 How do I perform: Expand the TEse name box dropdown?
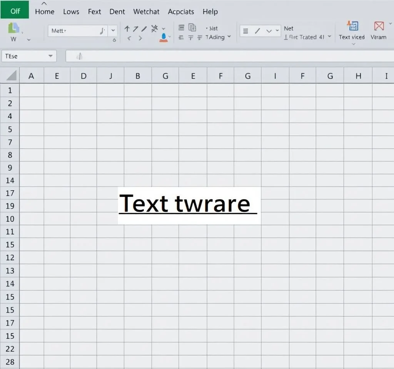50,56
